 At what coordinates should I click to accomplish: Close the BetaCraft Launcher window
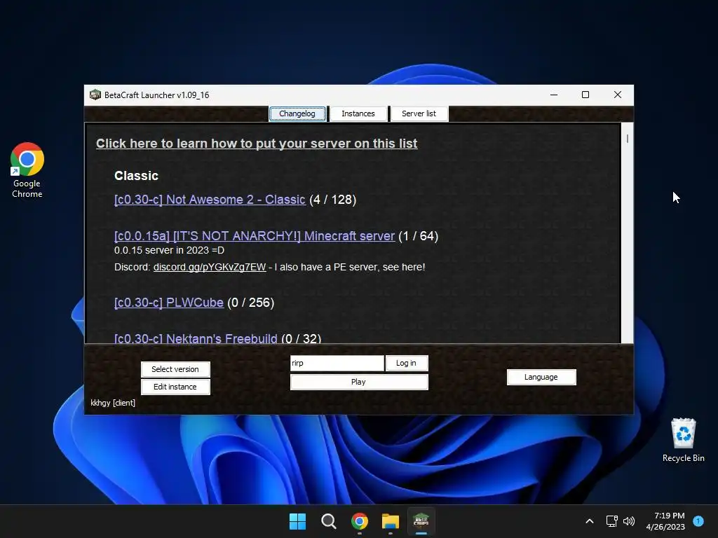tap(617, 95)
